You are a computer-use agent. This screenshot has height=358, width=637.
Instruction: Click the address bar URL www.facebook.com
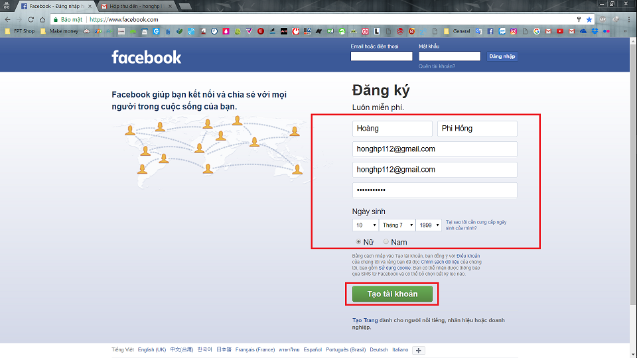click(124, 19)
